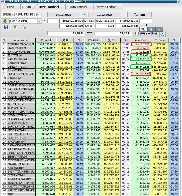Select the CITIBANK YABANCI row
Screen dimensions: 182x196
(21, 44)
